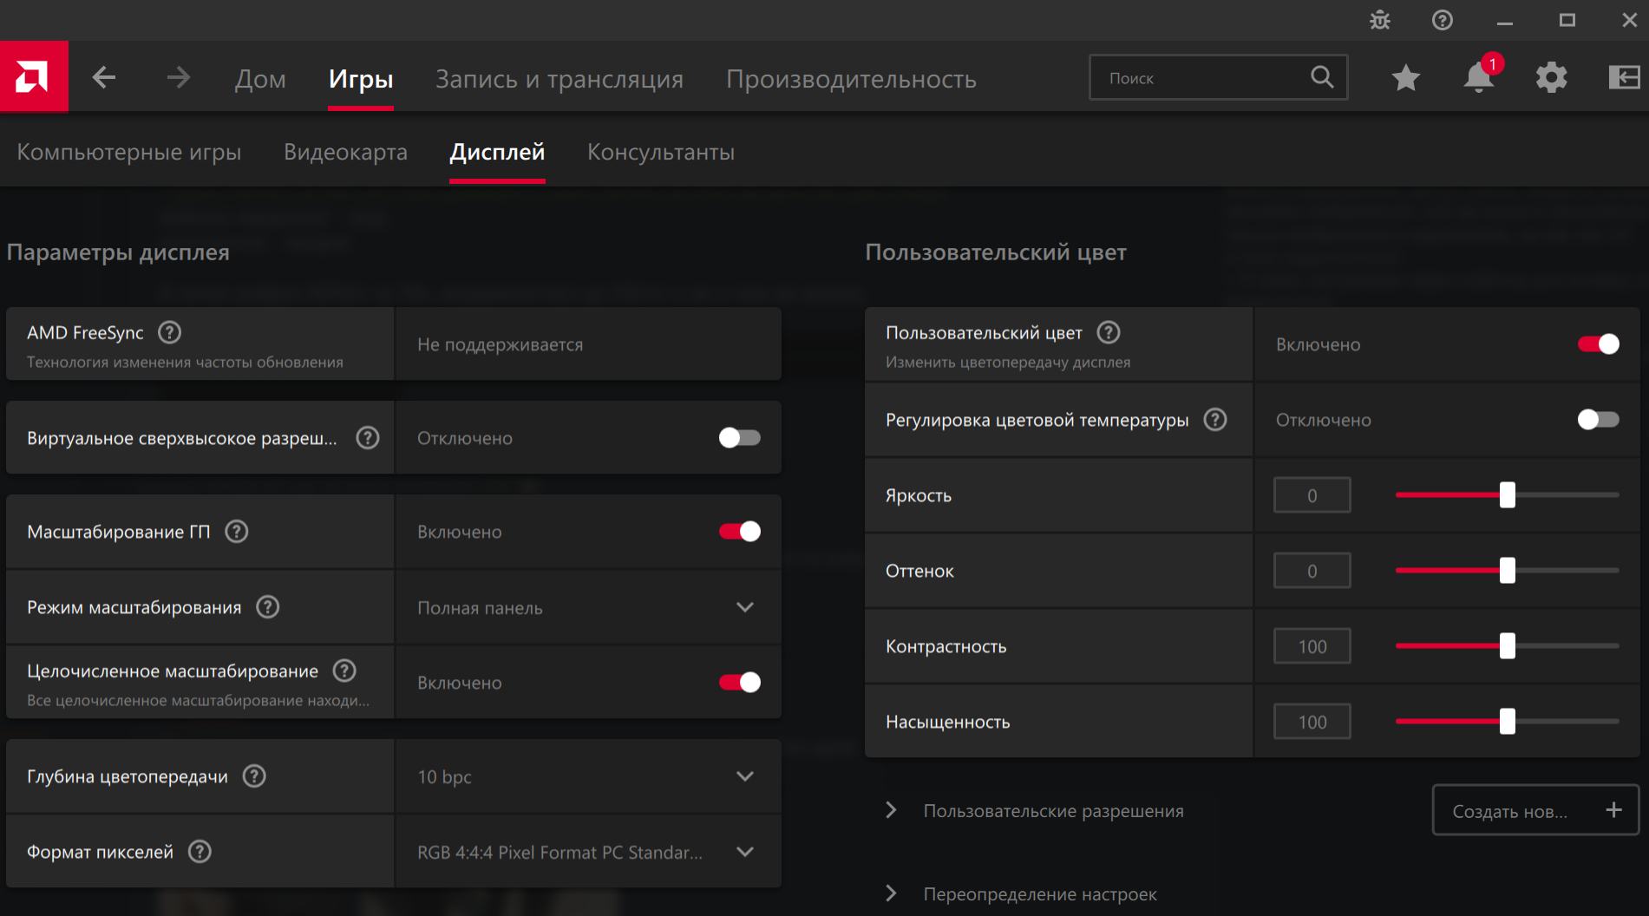
Task: Toggle the sidebar panel icon
Action: coord(1625,78)
